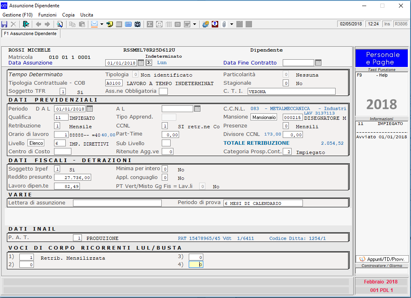Open the Appunti/TD/Provv. button
This screenshot has height=298, width=411.
coord(382,259)
